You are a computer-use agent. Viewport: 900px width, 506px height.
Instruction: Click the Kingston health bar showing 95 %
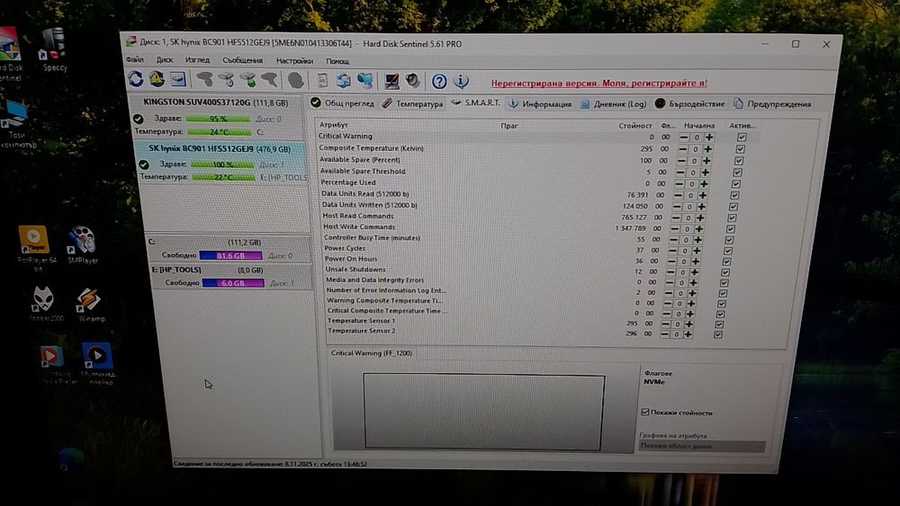[x=218, y=120]
